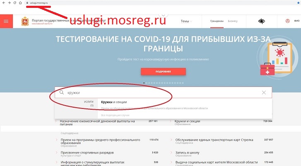
Task: Reload the page with the refresh icon
Action: click(15, 3)
